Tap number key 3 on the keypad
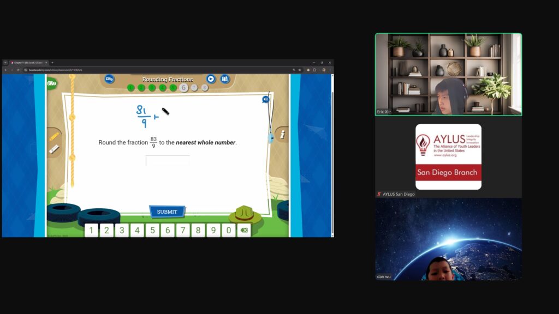This screenshot has height=314, width=559. pos(122,231)
